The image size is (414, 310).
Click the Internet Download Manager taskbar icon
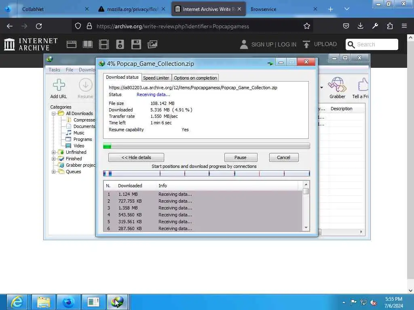(x=118, y=302)
